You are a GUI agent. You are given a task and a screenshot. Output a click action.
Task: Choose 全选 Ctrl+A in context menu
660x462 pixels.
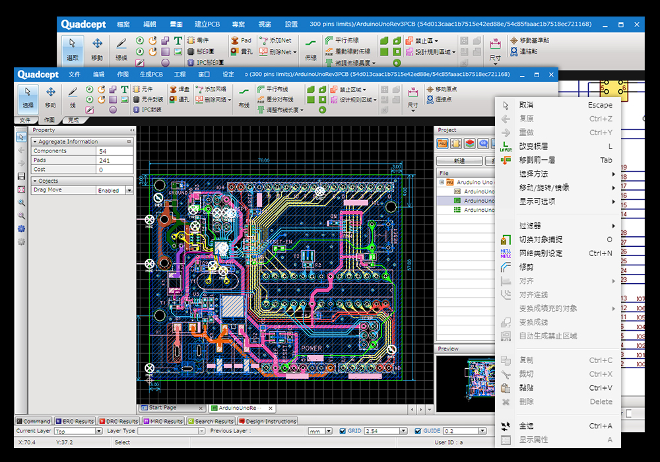coord(558,426)
